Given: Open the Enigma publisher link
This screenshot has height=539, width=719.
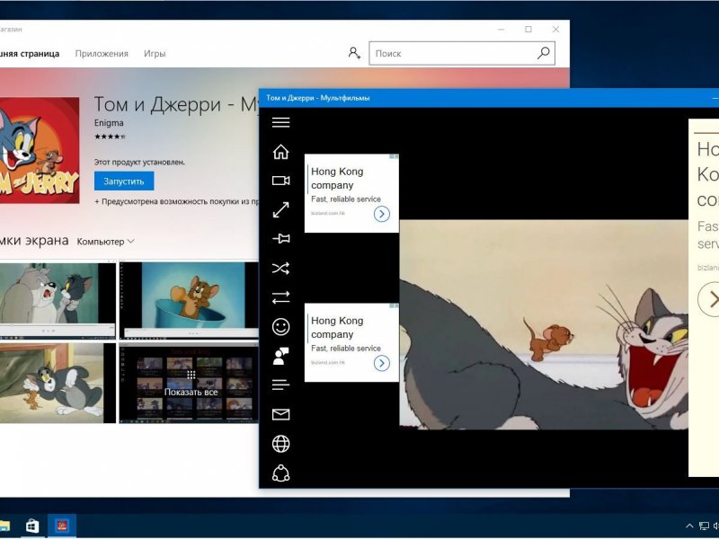Looking at the screenshot, I should tap(109, 123).
